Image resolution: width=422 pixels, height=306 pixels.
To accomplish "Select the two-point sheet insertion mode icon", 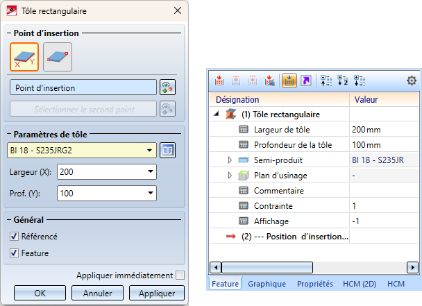I will click(x=58, y=56).
